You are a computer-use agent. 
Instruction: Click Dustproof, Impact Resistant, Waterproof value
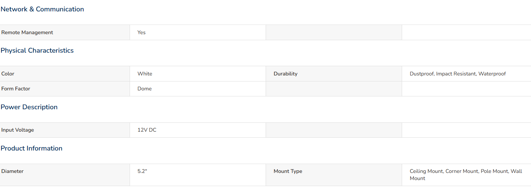pos(458,74)
